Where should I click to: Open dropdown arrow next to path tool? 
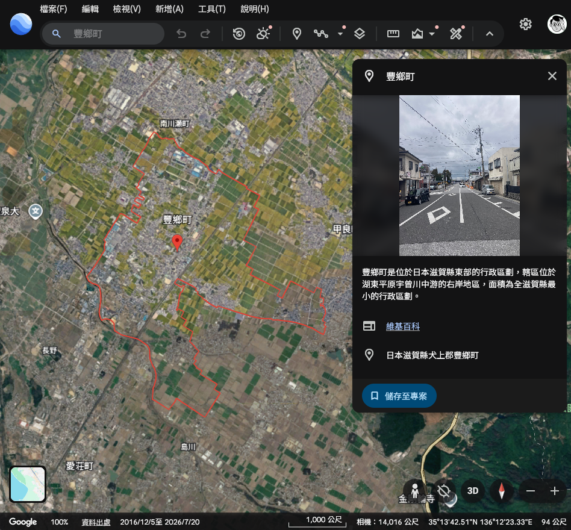coord(340,34)
